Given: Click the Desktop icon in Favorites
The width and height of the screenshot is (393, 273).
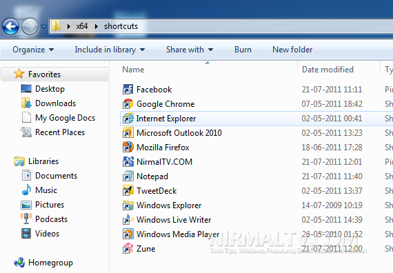Looking at the screenshot, I should (26, 89).
